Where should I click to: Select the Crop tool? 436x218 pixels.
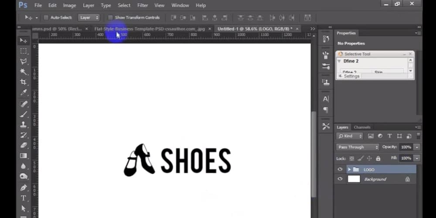(24, 82)
